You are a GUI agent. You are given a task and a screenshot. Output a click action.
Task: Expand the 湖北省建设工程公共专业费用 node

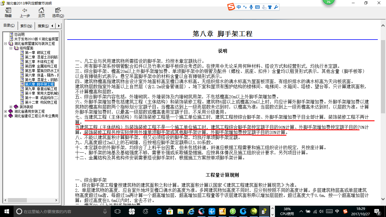point(6,116)
